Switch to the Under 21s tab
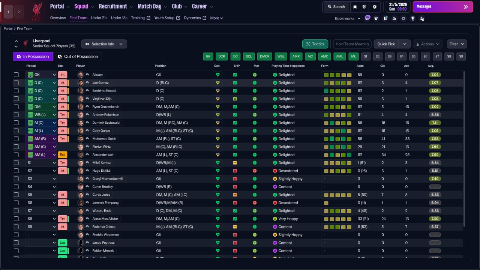 pos(99,18)
